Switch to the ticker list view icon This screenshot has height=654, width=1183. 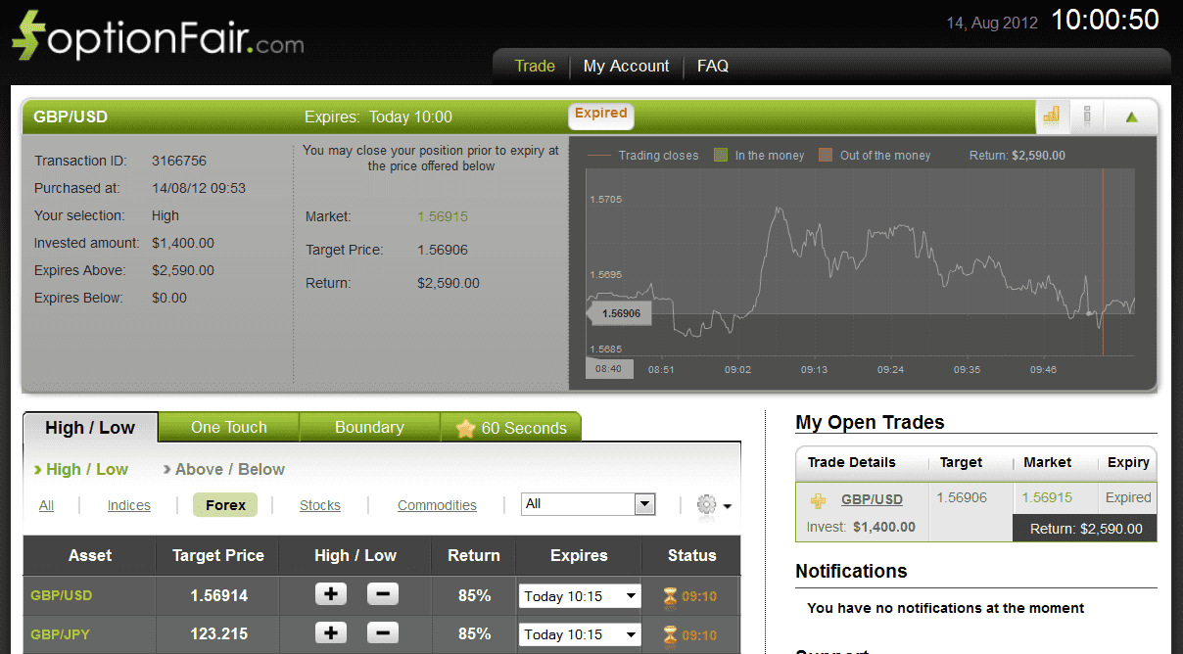[1087, 116]
